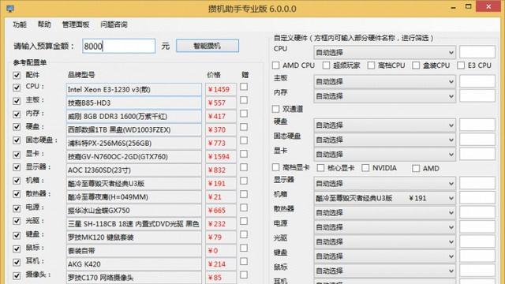Uncheck the 电源 component checkbox in list
The height and width of the screenshot is (284, 505).
pyautogui.click(x=17, y=208)
